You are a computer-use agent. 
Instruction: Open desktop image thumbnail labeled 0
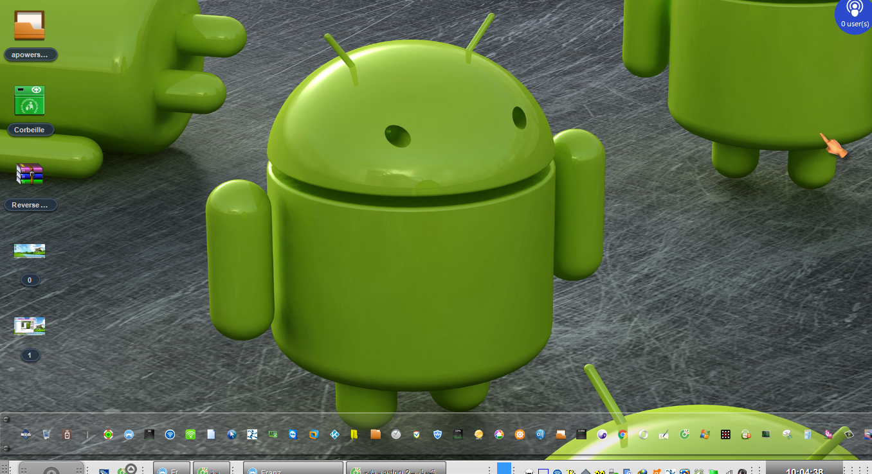pos(30,250)
